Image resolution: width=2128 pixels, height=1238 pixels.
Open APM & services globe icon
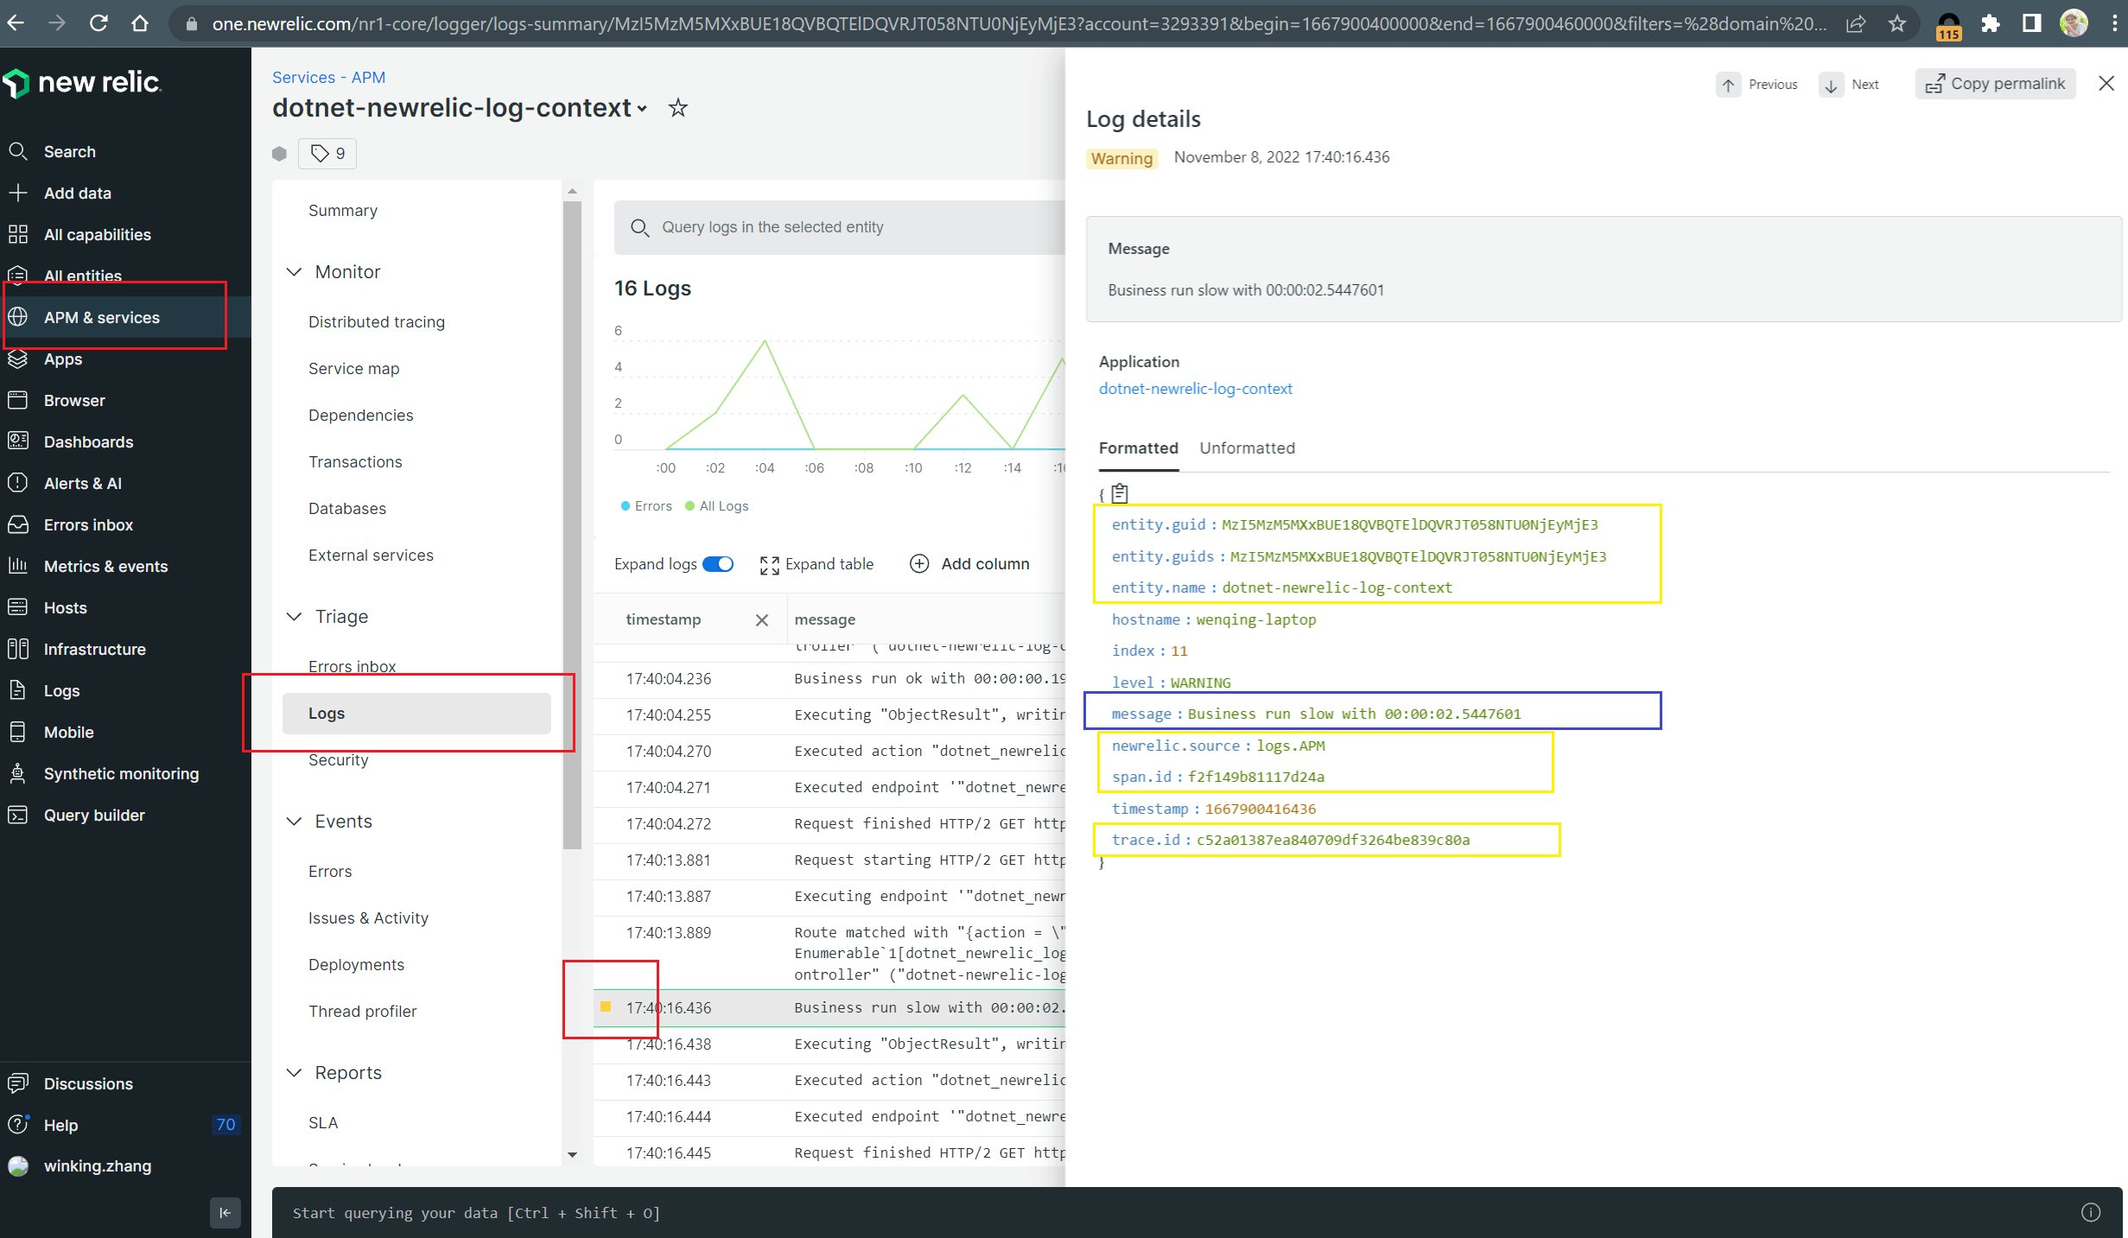click(18, 317)
